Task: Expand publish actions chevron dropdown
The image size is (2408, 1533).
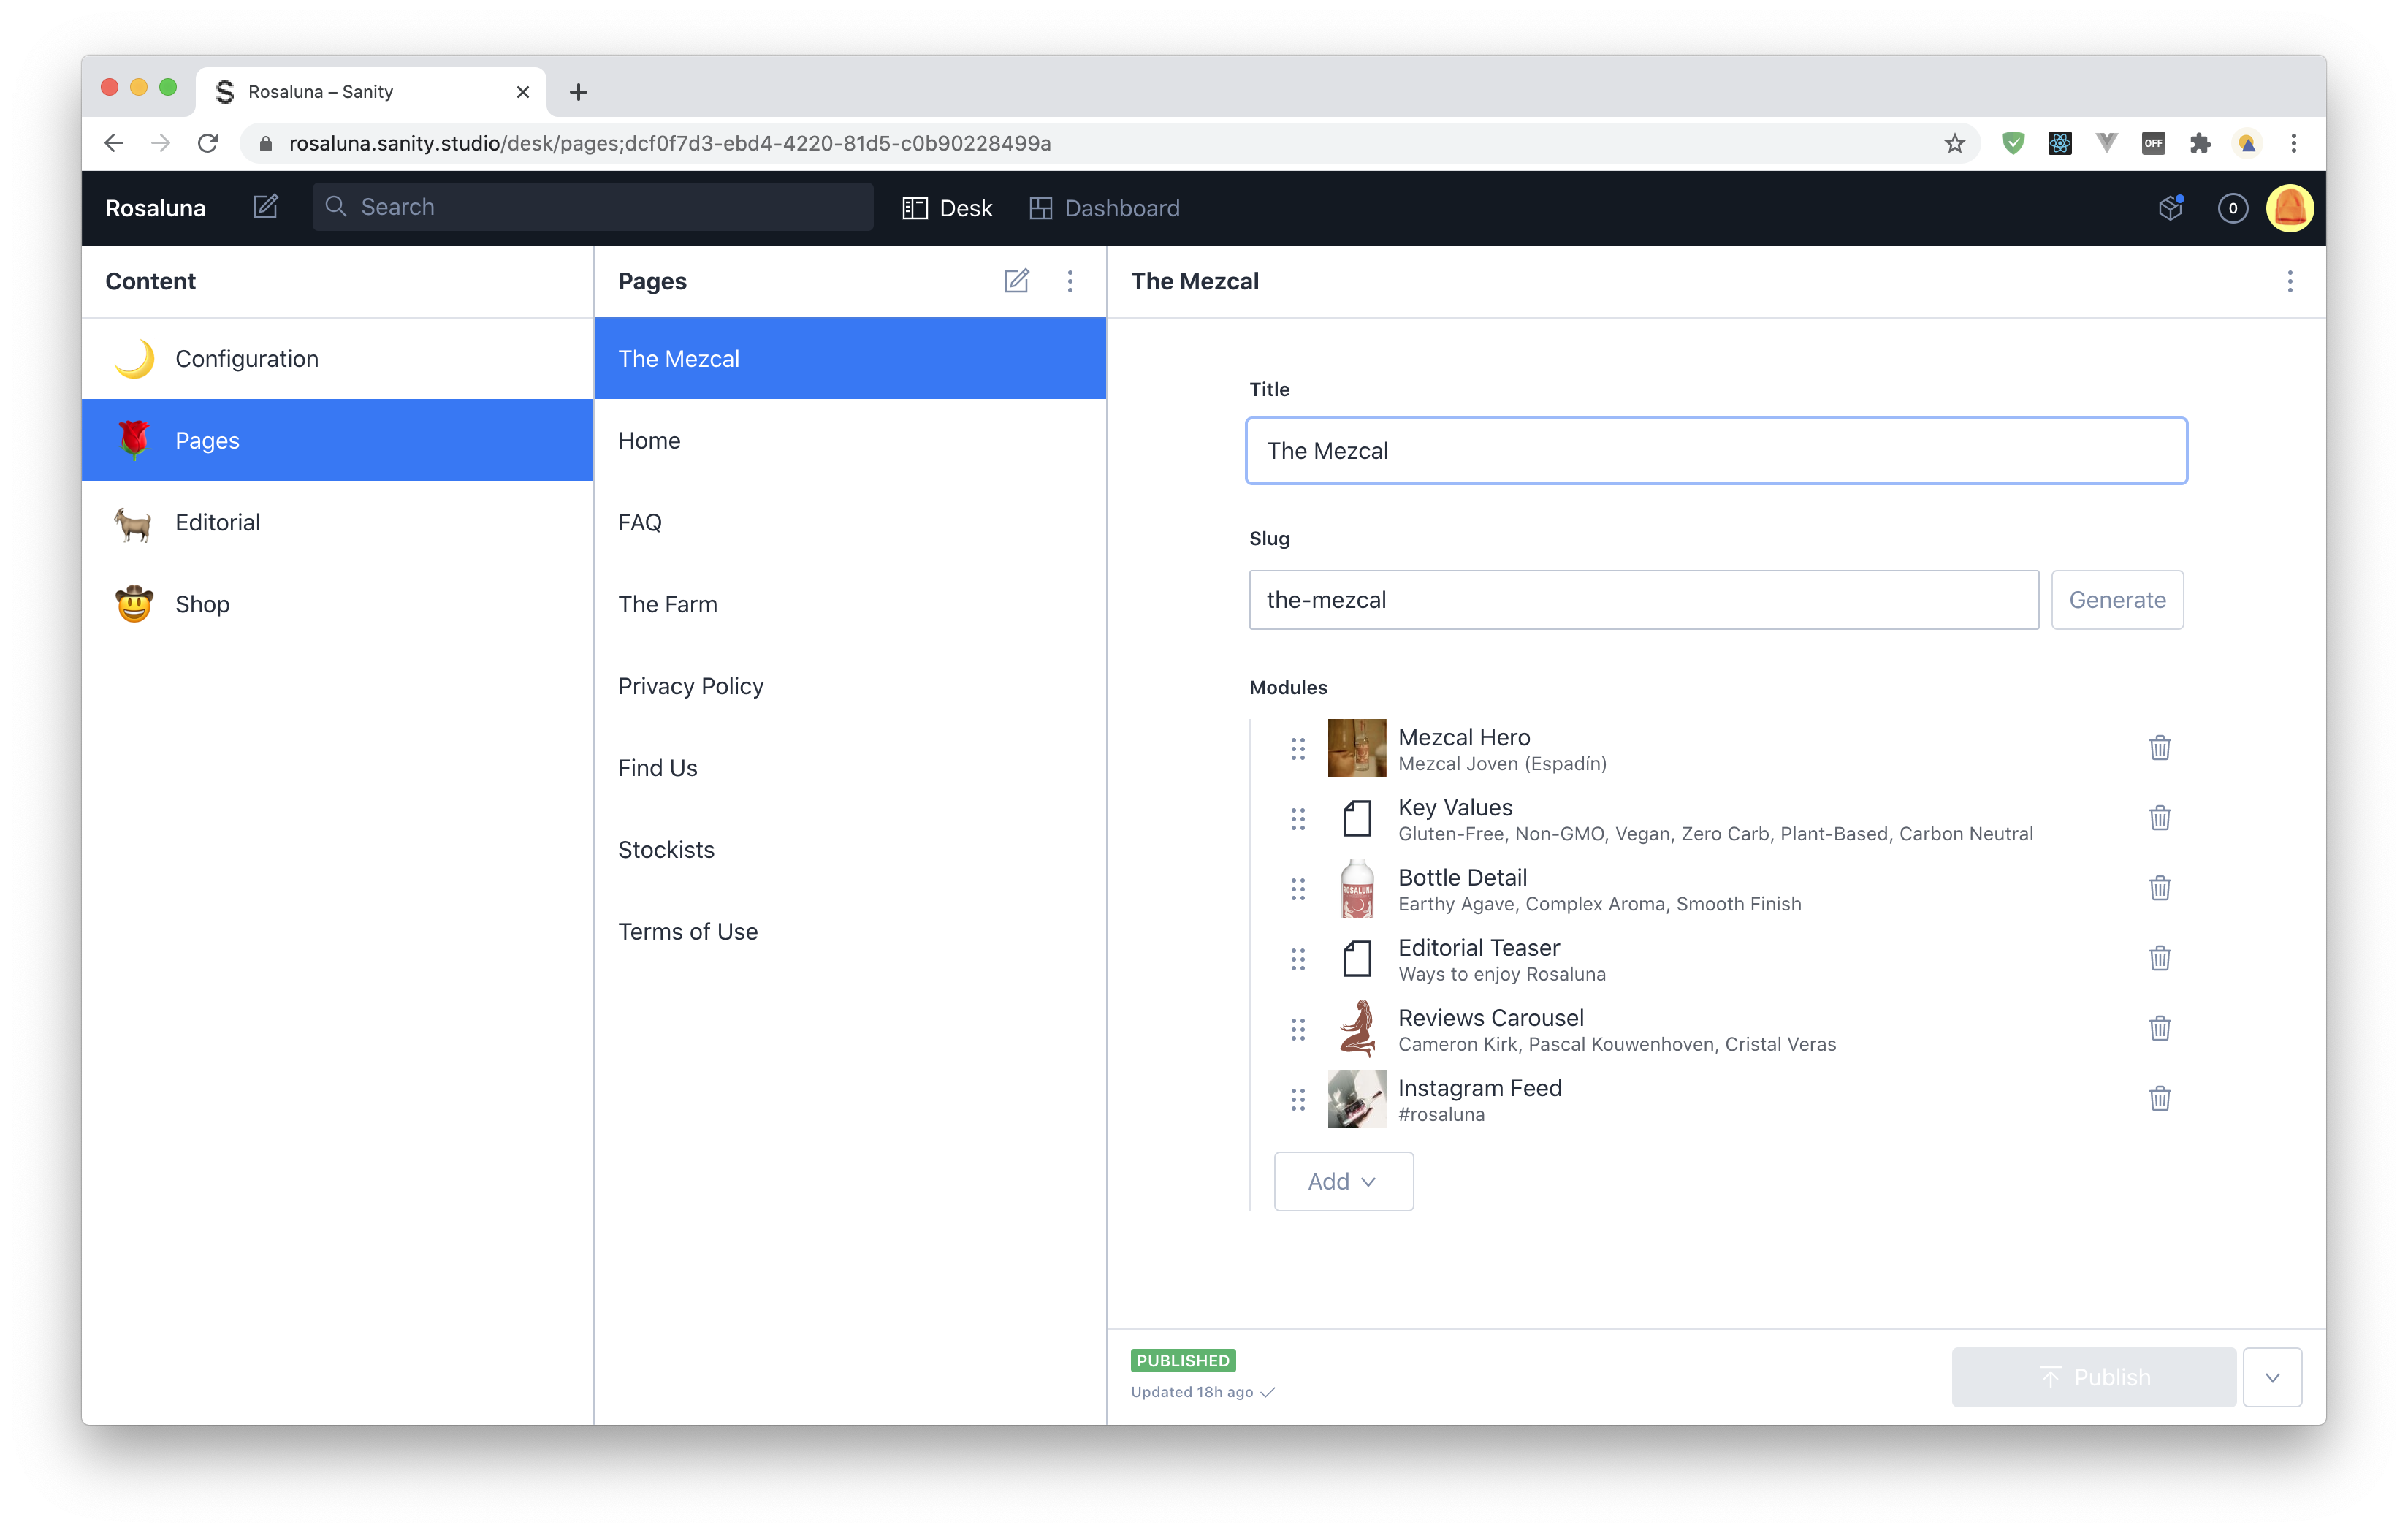Action: pos(2272,1377)
